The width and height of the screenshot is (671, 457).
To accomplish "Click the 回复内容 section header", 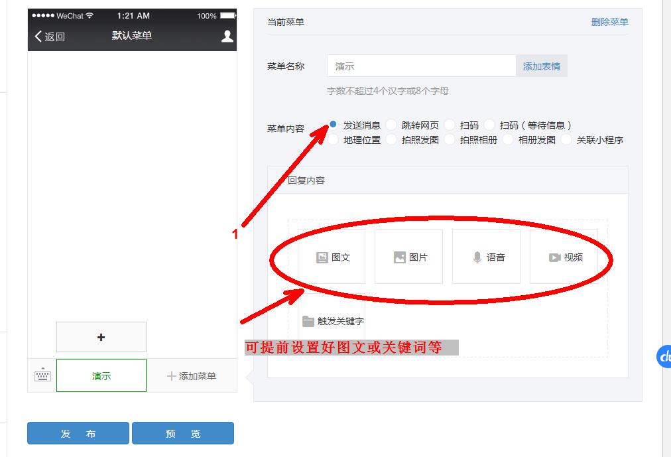I will click(x=448, y=180).
